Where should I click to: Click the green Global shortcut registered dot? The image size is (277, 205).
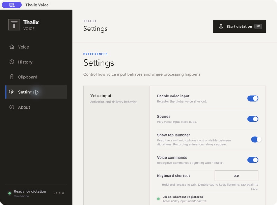pos(158,199)
